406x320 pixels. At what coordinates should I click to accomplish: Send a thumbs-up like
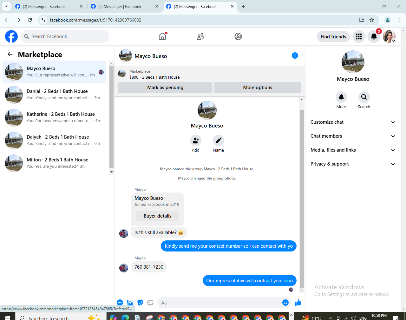(x=298, y=303)
